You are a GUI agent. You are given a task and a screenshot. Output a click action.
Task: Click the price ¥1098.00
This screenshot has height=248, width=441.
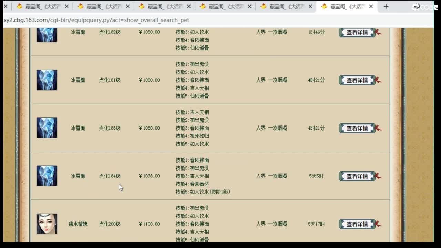click(x=149, y=176)
